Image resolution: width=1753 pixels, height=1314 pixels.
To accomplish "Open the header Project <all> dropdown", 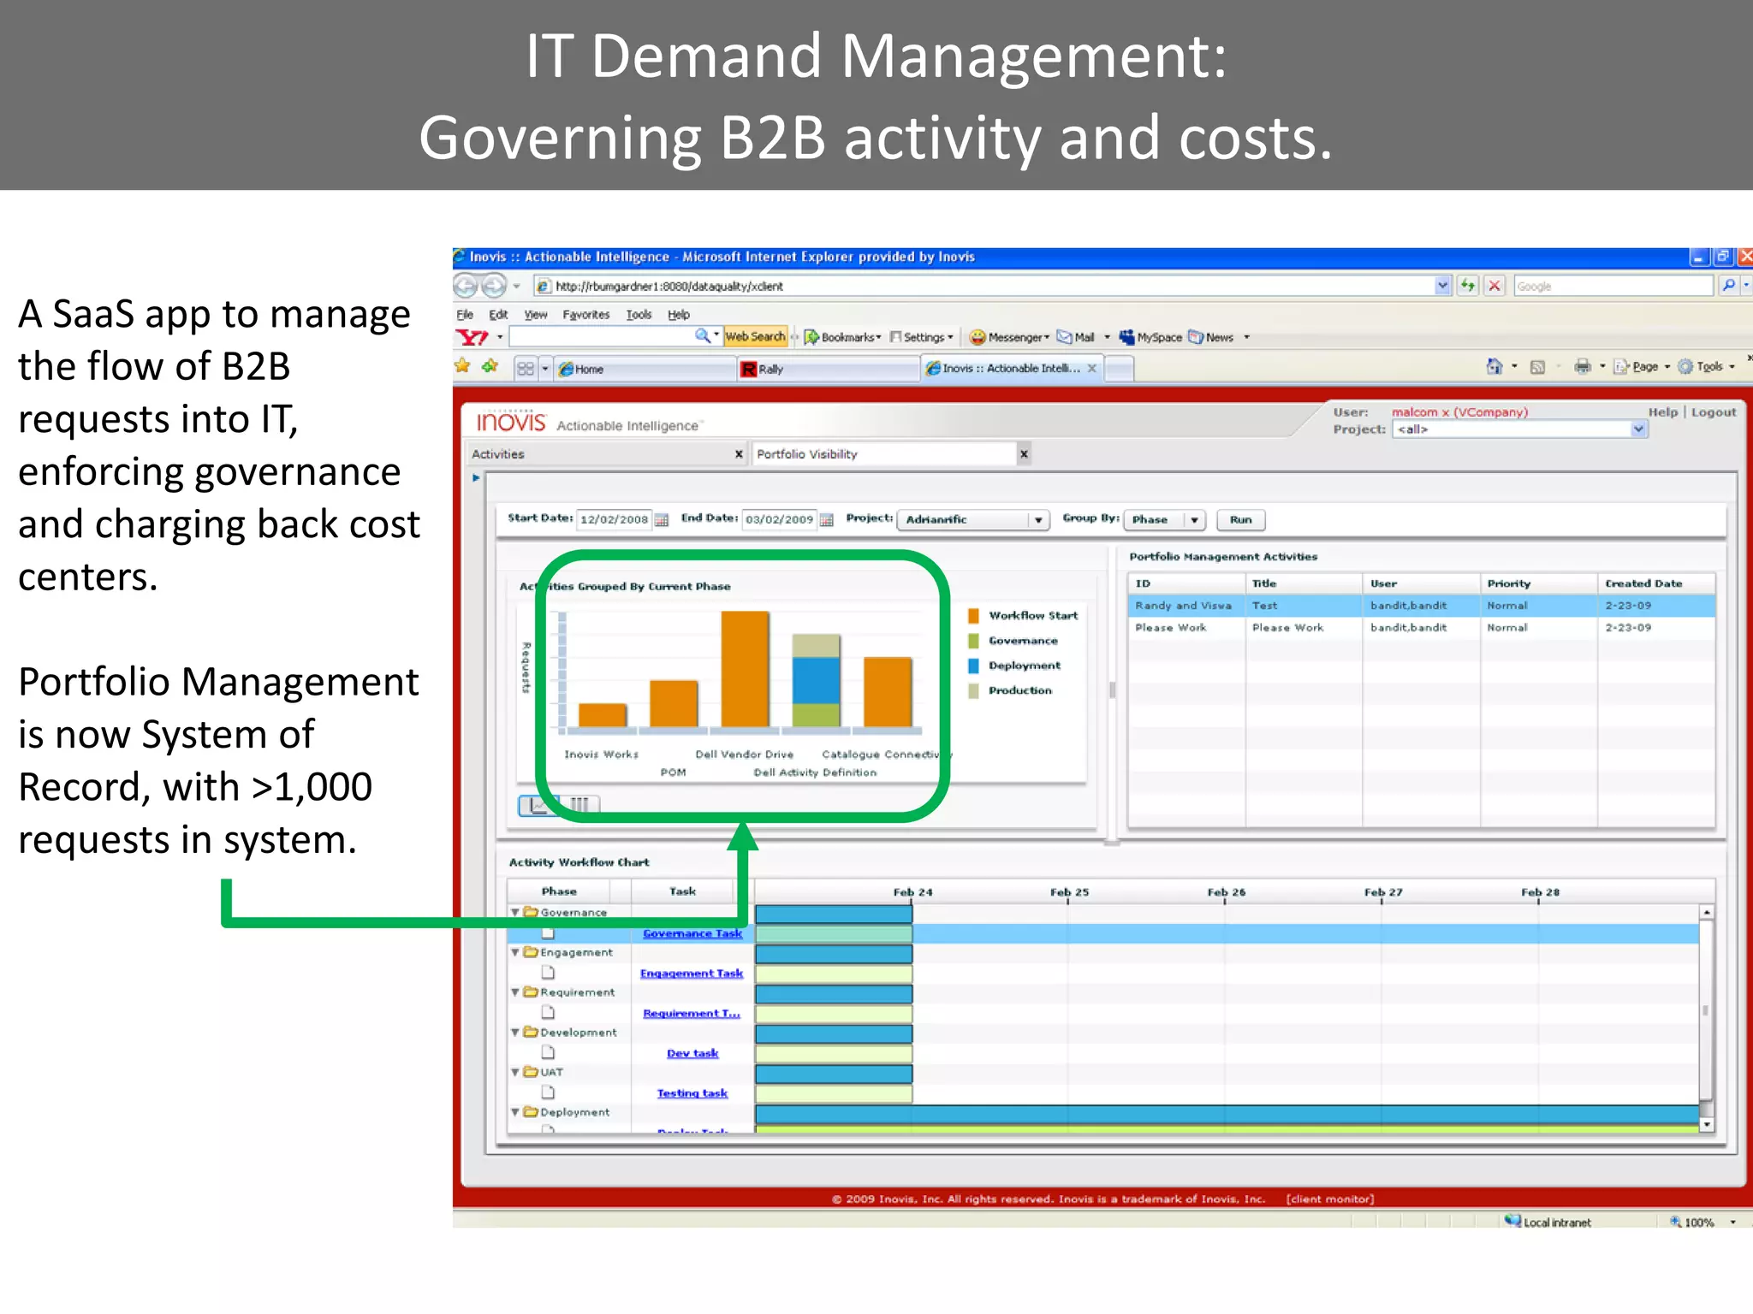I will tap(1637, 429).
